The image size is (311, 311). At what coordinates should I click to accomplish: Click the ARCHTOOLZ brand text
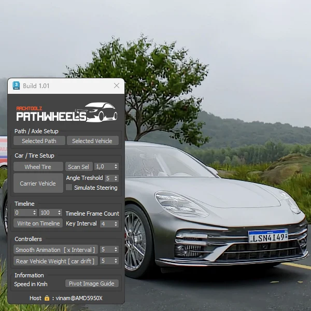point(29,108)
